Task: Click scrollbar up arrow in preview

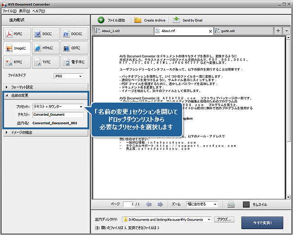Action: tap(288, 38)
